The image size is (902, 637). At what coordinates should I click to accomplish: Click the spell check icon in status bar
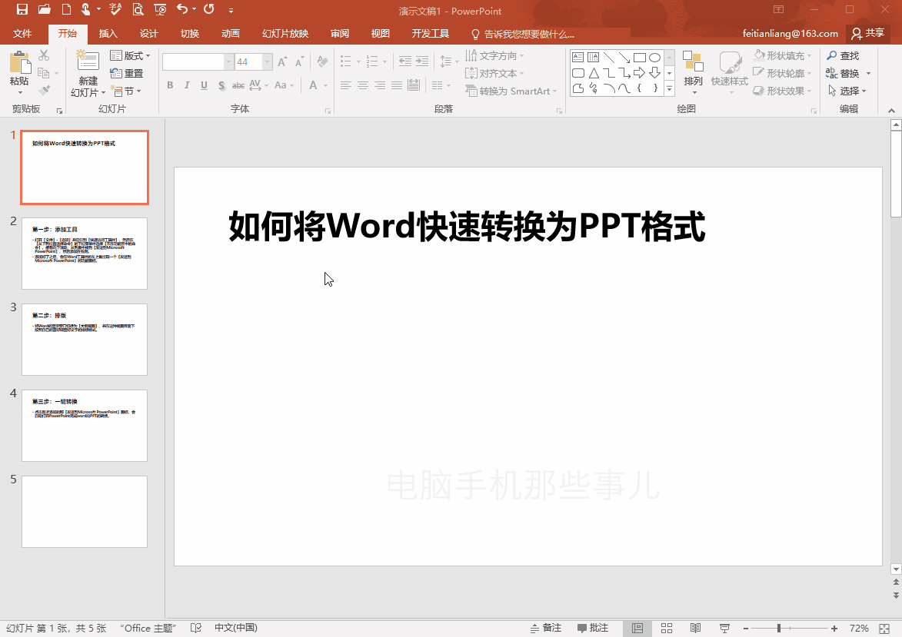[x=196, y=628]
